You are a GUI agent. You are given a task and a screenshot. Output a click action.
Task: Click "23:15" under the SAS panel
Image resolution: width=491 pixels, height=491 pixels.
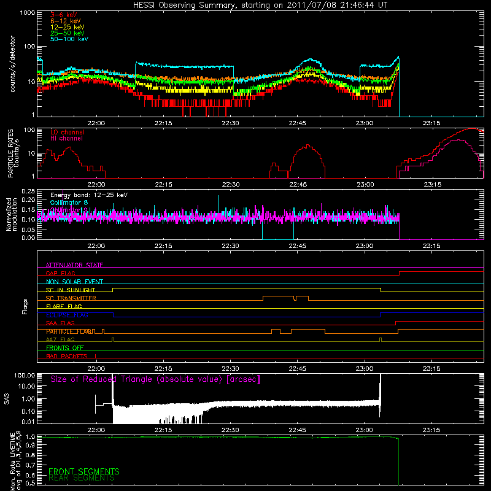[431, 430]
